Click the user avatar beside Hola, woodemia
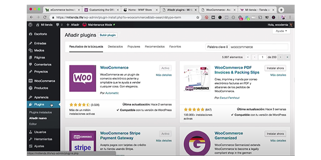Screen dimensions: 321x160 (x=291, y=25)
